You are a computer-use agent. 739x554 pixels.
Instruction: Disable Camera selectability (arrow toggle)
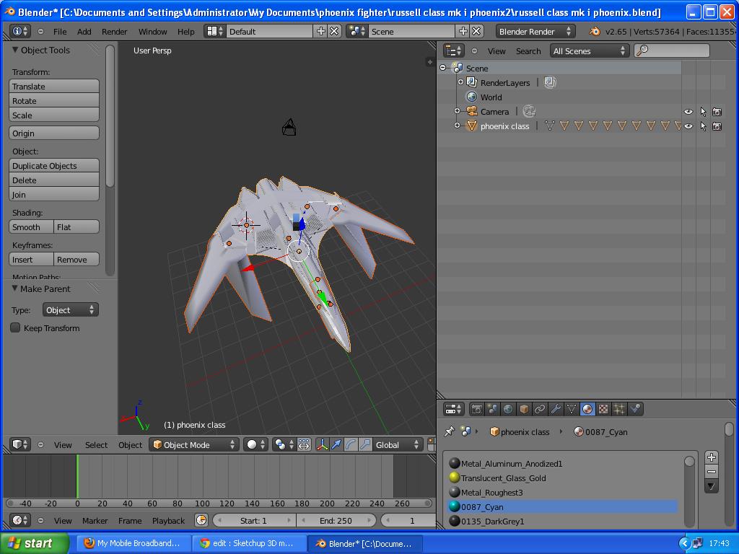click(701, 112)
